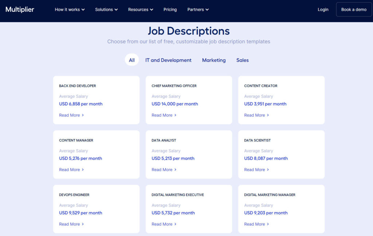Screen dimensions: 373x236
Task: Select the Marketing category filter
Action: click(214, 60)
